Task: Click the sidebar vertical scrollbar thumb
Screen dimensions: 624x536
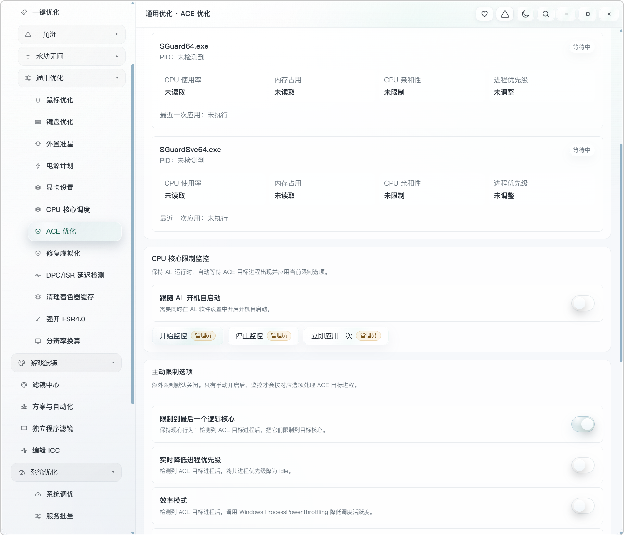Action: click(133, 234)
